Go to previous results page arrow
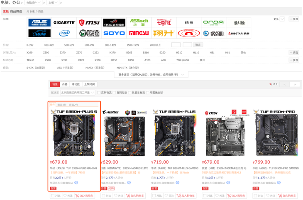 point(285,84)
